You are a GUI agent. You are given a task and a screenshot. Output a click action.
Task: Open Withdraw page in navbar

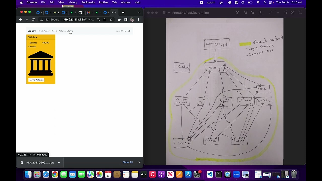click(62, 31)
